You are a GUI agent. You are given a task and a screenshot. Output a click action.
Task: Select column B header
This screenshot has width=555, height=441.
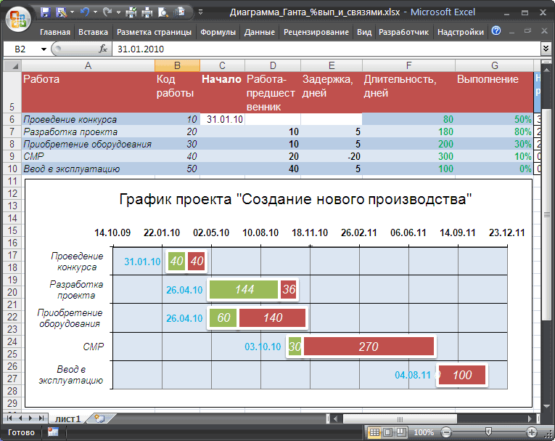(177, 65)
